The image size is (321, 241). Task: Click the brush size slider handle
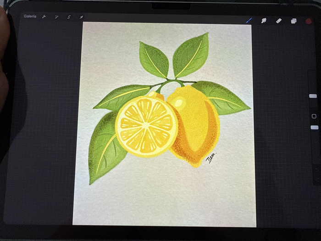pos(313,96)
